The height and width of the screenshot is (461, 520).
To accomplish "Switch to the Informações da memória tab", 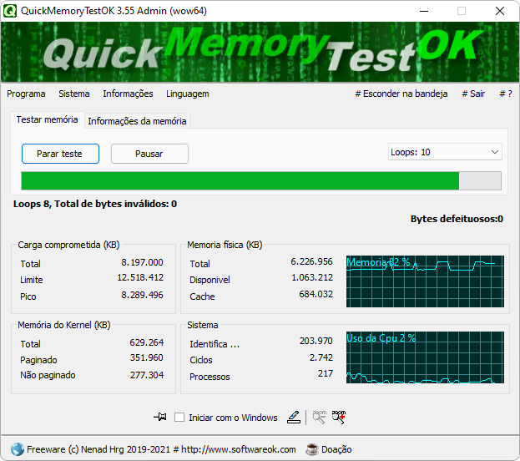I will (137, 121).
